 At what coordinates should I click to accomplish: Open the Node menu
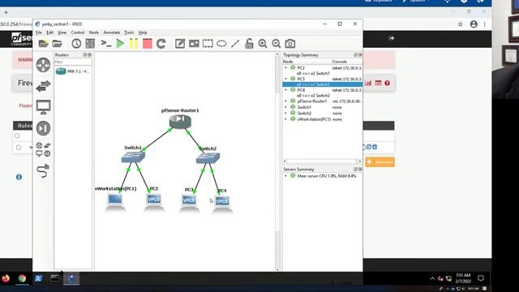[94, 32]
